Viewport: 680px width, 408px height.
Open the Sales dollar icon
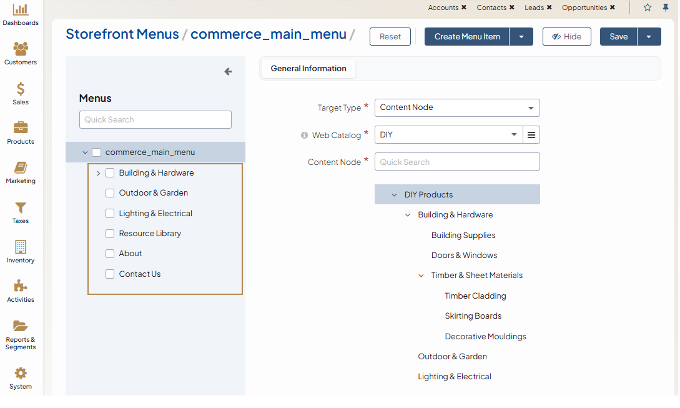click(x=21, y=89)
